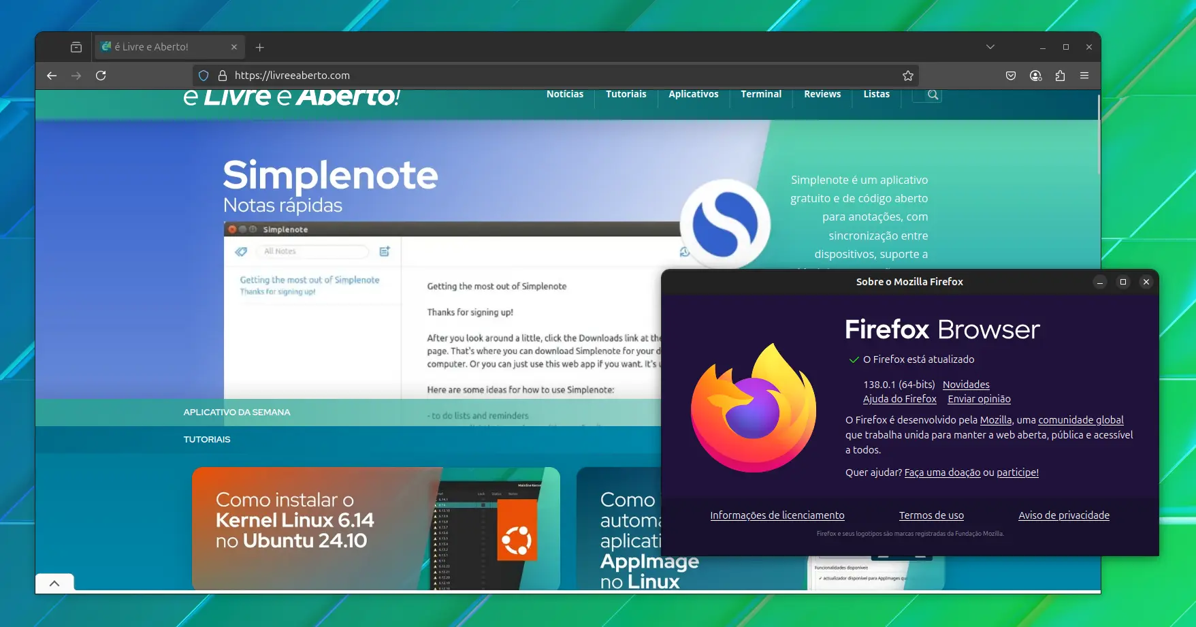The width and height of the screenshot is (1196, 627).
Task: Open the Firefox account icon
Action: [x=1035, y=76]
